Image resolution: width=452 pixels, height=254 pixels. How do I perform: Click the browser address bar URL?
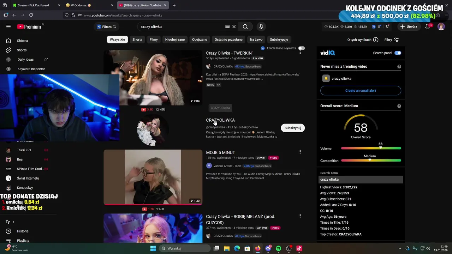[123, 15]
